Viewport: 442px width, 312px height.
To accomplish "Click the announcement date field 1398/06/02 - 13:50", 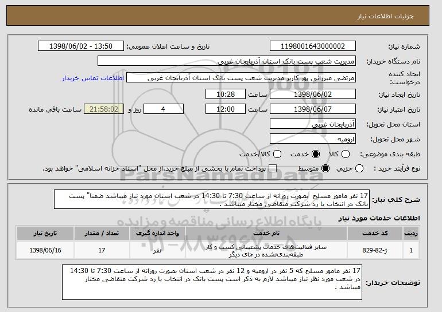I will [81, 46].
